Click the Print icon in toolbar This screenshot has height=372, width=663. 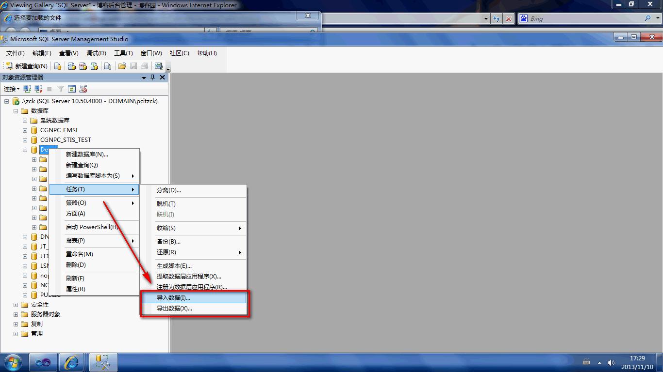coord(145,66)
